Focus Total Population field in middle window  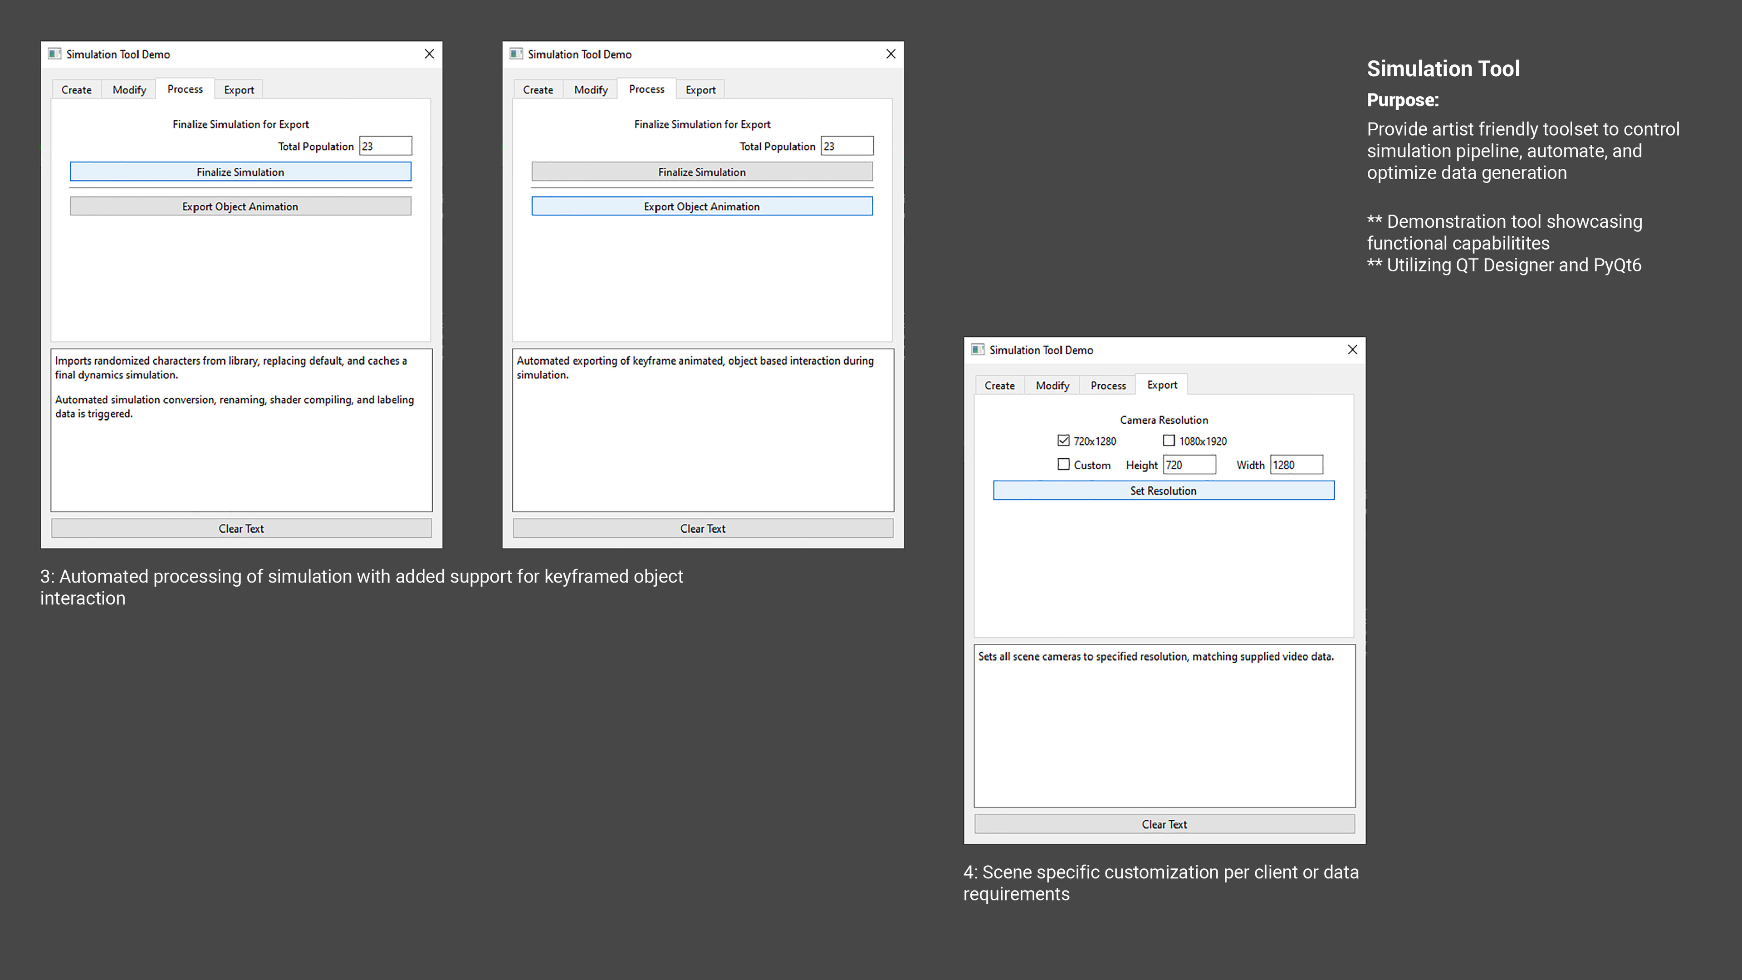[847, 145]
